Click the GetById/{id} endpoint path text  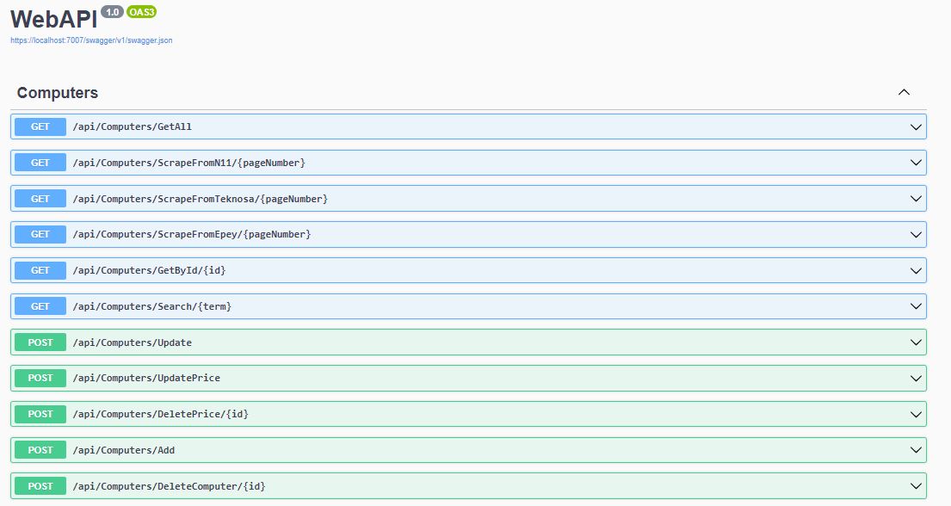150,270
